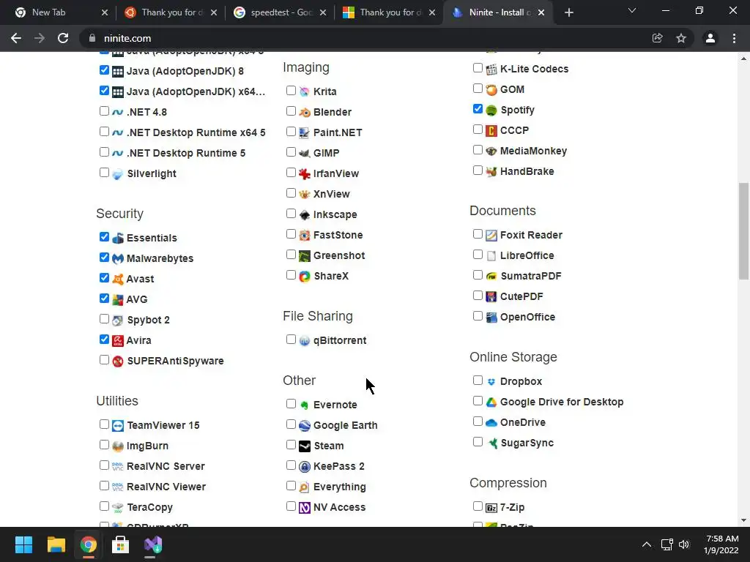Viewport: 750px width, 562px height.
Task: Click the Steam icon
Action: coord(305,446)
